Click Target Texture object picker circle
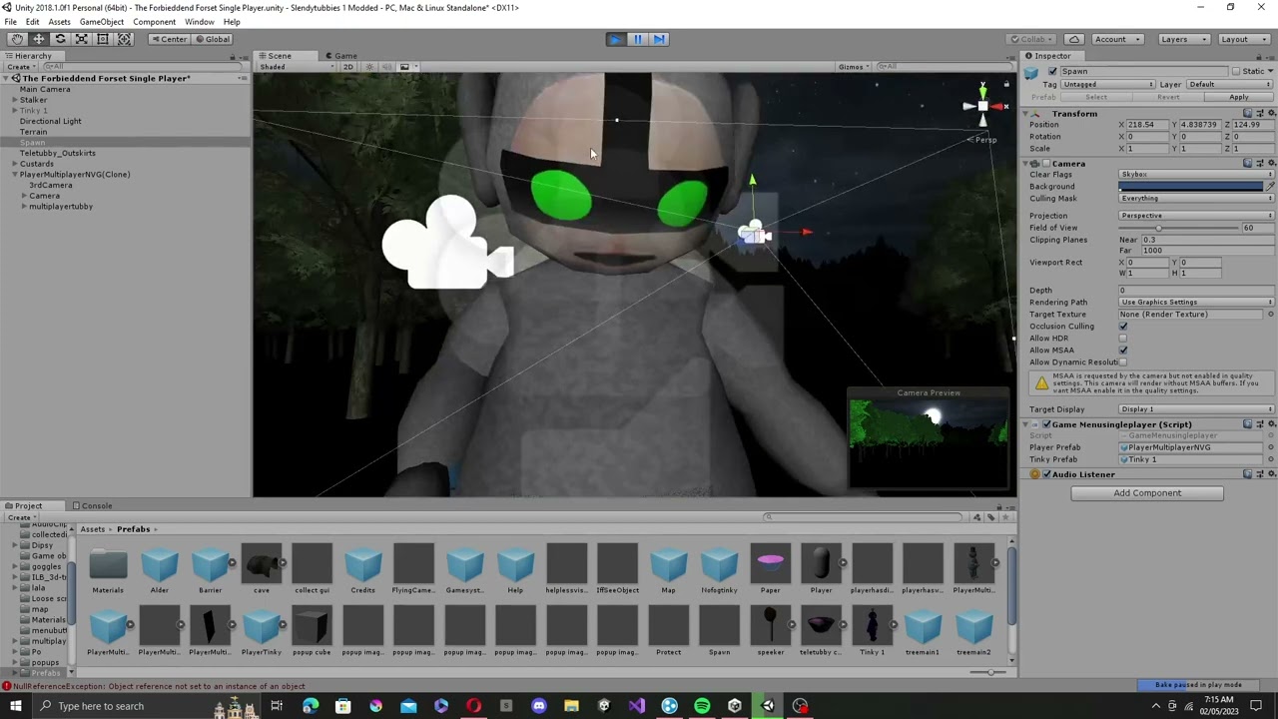Image resolution: width=1278 pixels, height=719 pixels. tap(1270, 315)
